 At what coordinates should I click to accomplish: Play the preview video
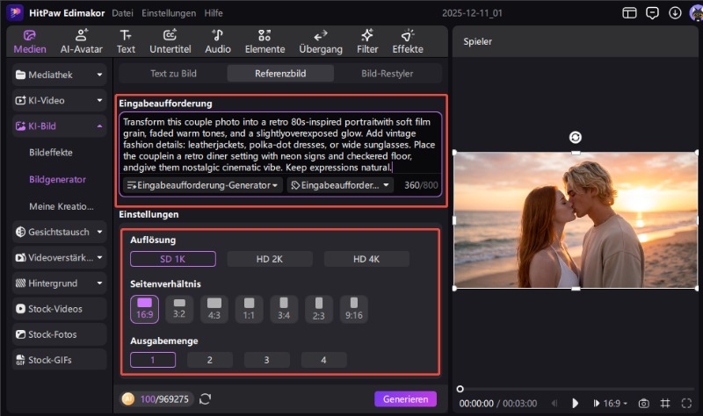pos(576,404)
